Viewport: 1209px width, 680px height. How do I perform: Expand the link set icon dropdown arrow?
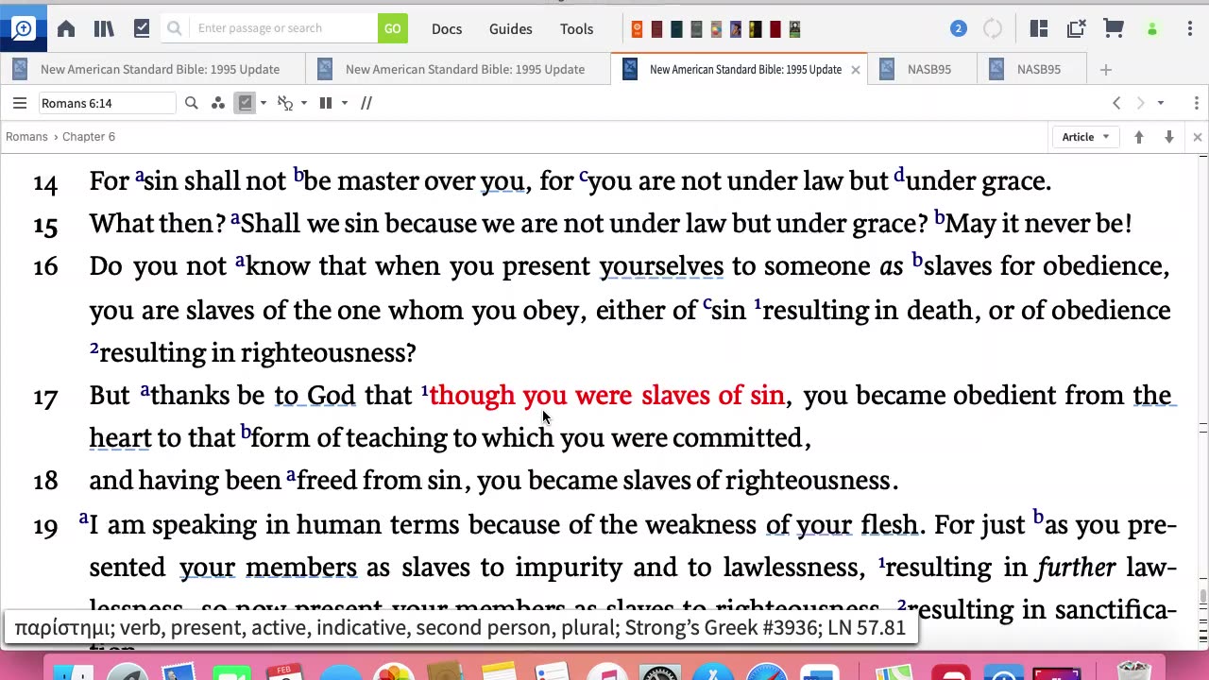[x=303, y=103]
